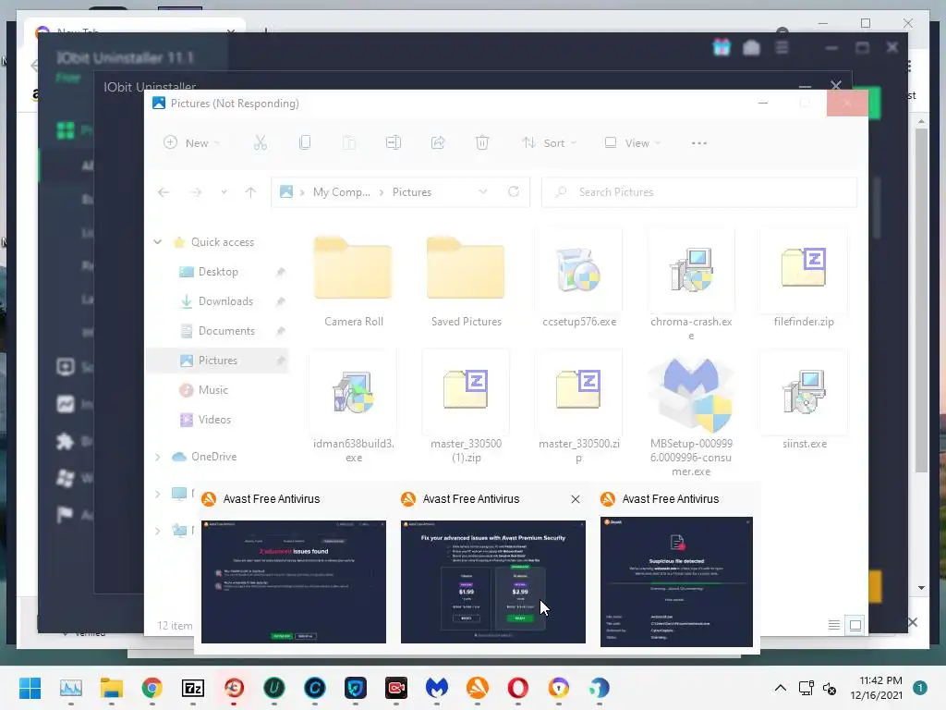946x710 pixels.
Task: Open the Avast Premium Security pricing thumbnail
Action: 493,581
